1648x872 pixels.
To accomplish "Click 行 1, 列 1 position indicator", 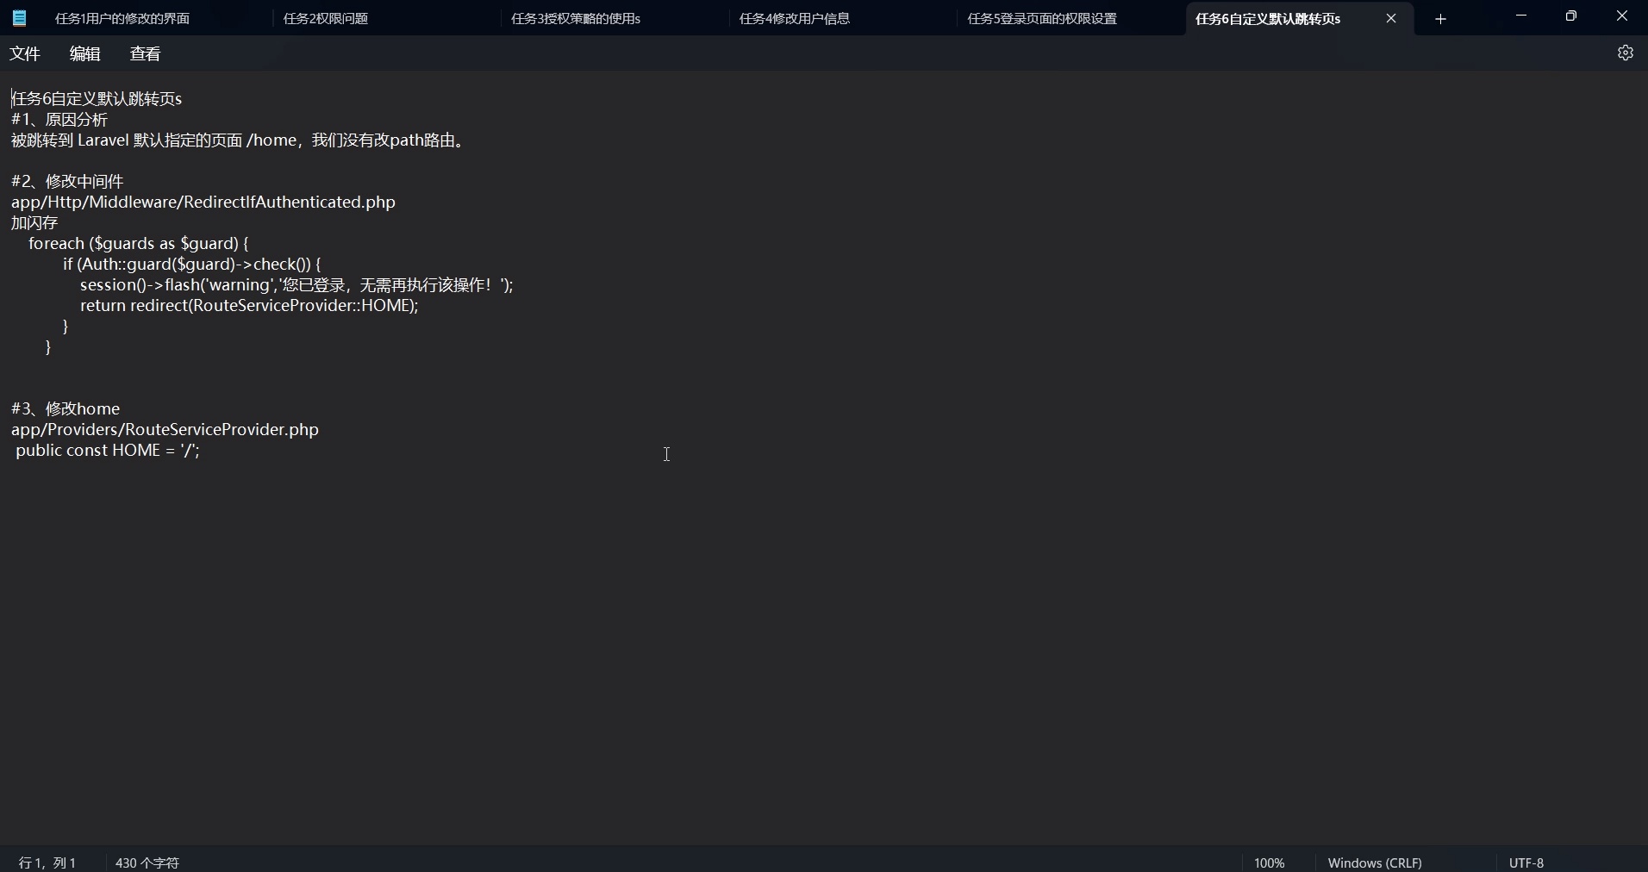I will coord(47,863).
